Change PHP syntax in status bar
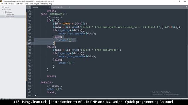The width and height of the screenshot is (188, 105). point(181,99)
